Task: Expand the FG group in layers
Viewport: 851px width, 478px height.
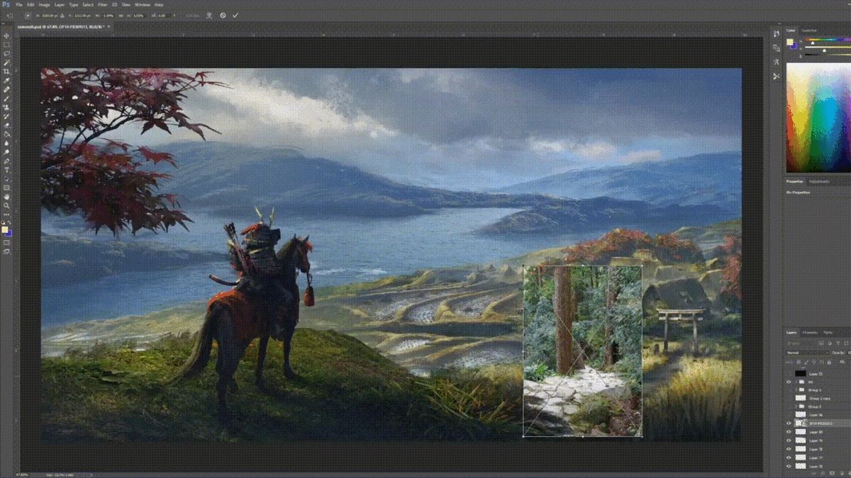Action: tap(796, 382)
